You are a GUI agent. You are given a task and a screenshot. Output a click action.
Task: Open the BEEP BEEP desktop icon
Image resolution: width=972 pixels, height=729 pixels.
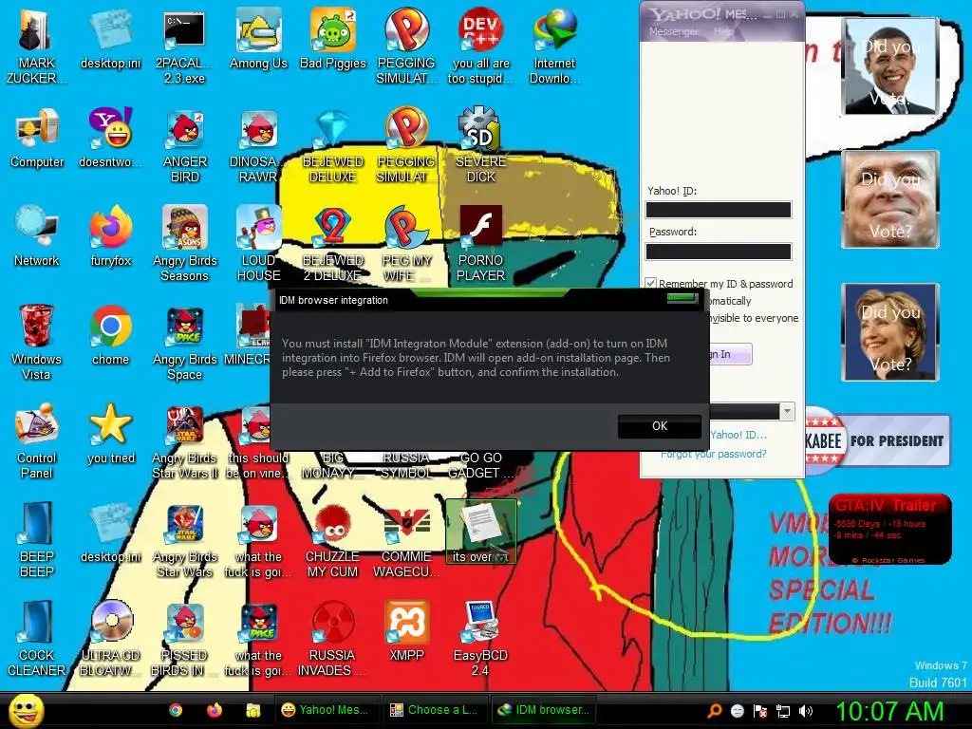tap(37, 540)
